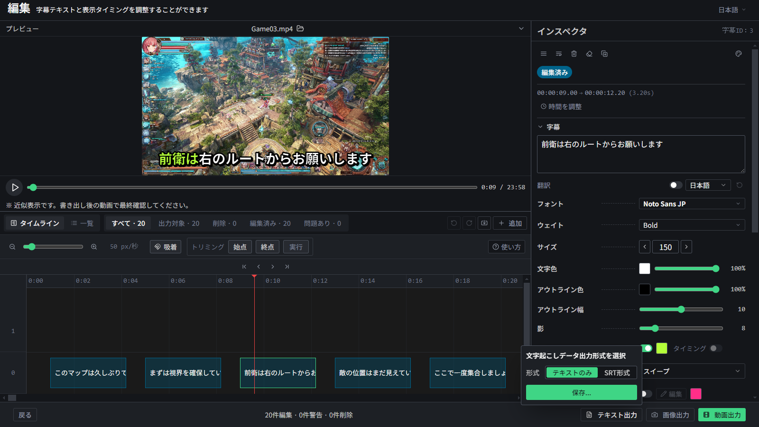Screen dimensions: 759x427
Task: Click the eraser icon in inspector
Action: 589,54
